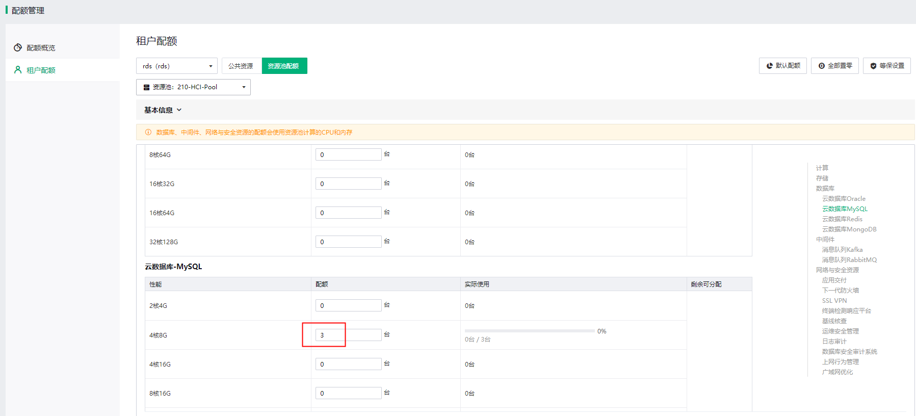Image resolution: width=916 pixels, height=416 pixels.
Task: Click the 等保设置 shield icon
Action: (x=873, y=66)
